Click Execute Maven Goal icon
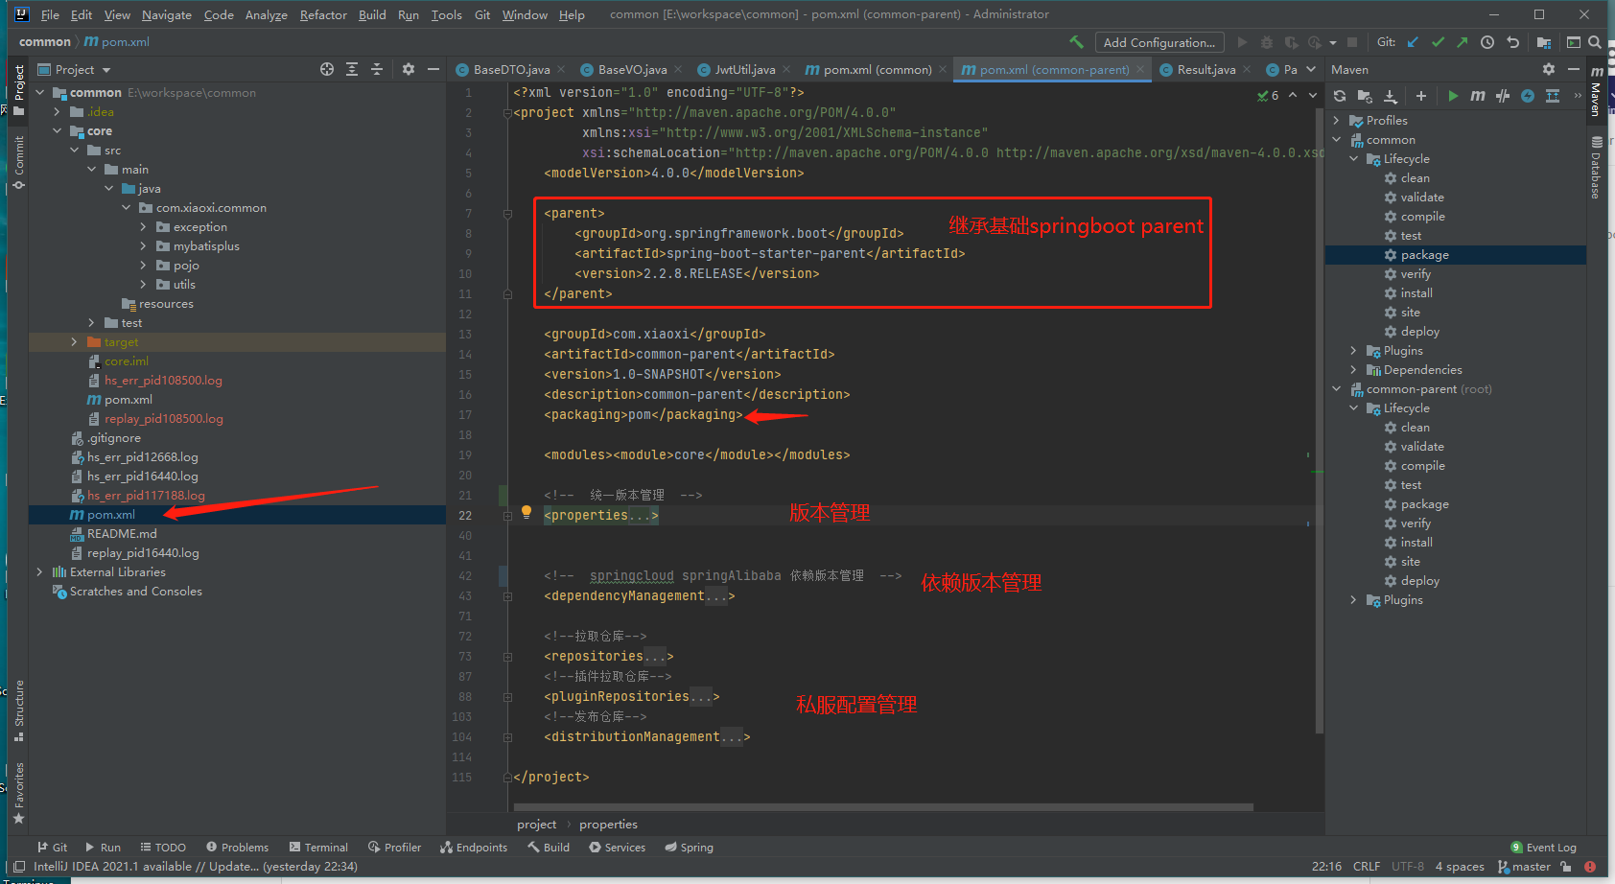This screenshot has height=884, width=1615. [1478, 96]
